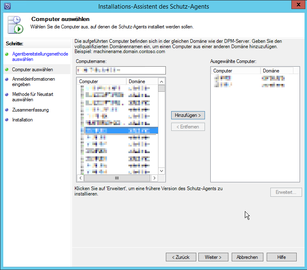Screen dimensions: 307x270
Task: Cancel the wizard with Abbrechen
Action: tap(247, 257)
